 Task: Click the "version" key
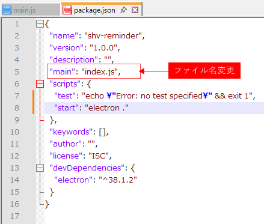tap(66, 48)
